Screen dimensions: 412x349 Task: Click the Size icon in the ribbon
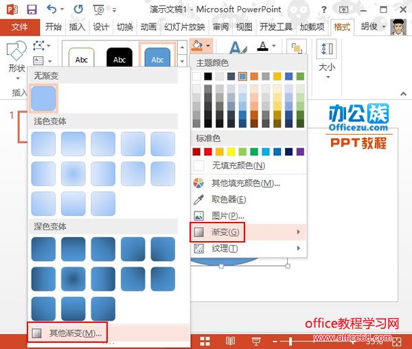[x=327, y=49]
